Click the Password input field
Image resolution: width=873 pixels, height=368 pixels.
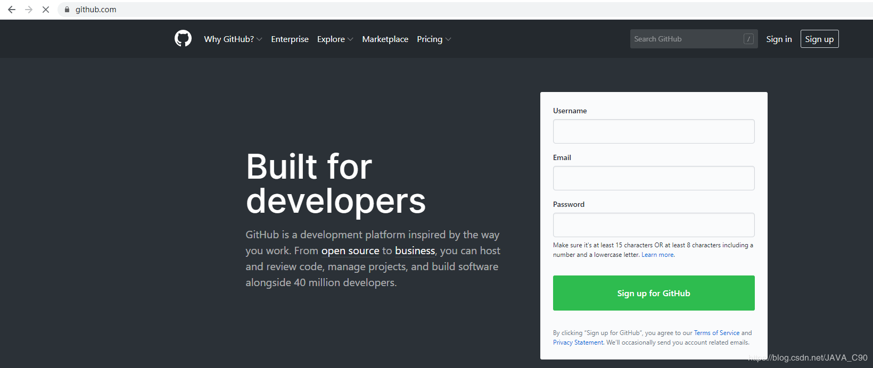pos(654,225)
